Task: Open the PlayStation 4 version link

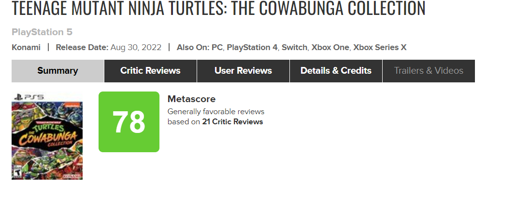Action: pos(252,47)
